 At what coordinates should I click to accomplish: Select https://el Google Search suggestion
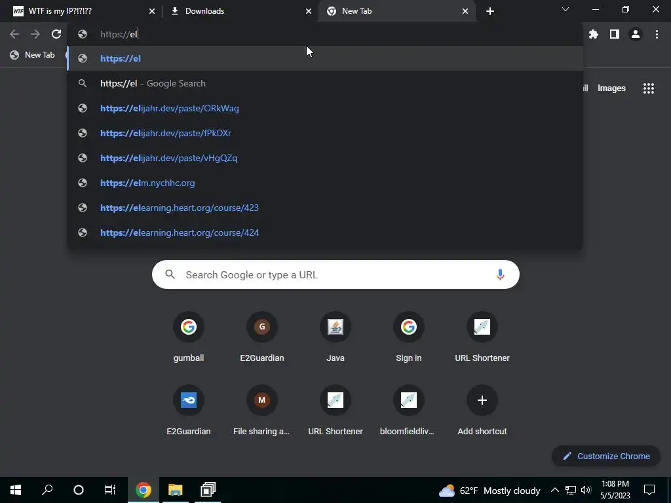[x=325, y=83]
